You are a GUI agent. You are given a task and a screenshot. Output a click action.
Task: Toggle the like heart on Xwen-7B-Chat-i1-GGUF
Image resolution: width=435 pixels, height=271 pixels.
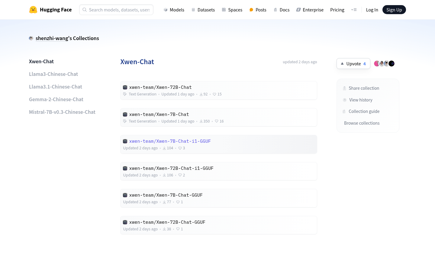(180, 148)
